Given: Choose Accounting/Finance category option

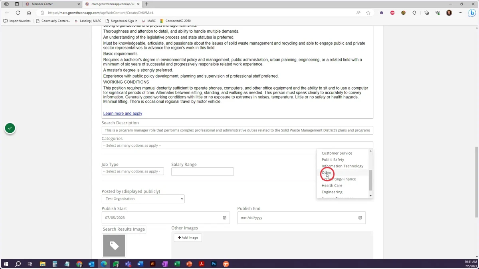Looking at the screenshot, I should pos(338,179).
